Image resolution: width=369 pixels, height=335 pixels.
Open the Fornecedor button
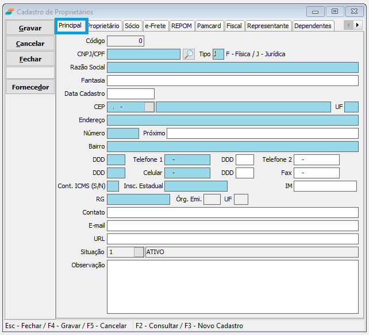pos(30,87)
